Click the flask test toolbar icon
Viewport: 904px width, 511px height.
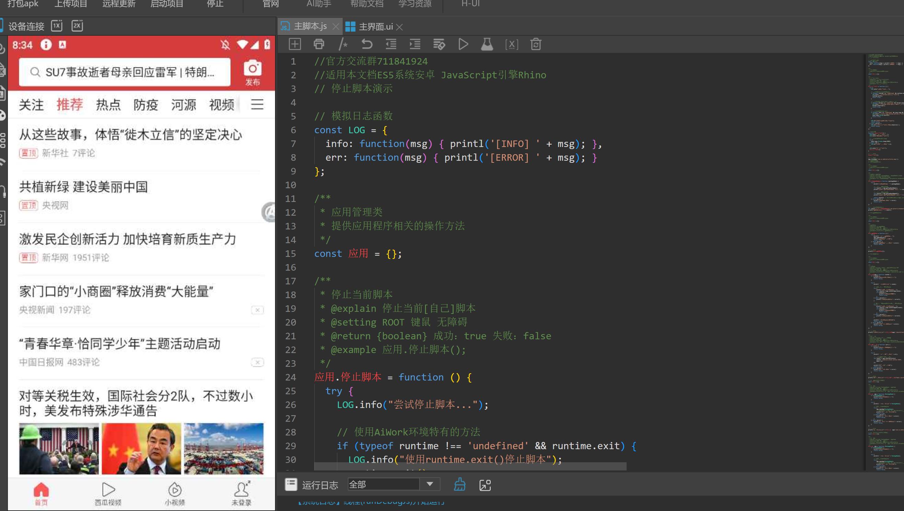(x=487, y=44)
